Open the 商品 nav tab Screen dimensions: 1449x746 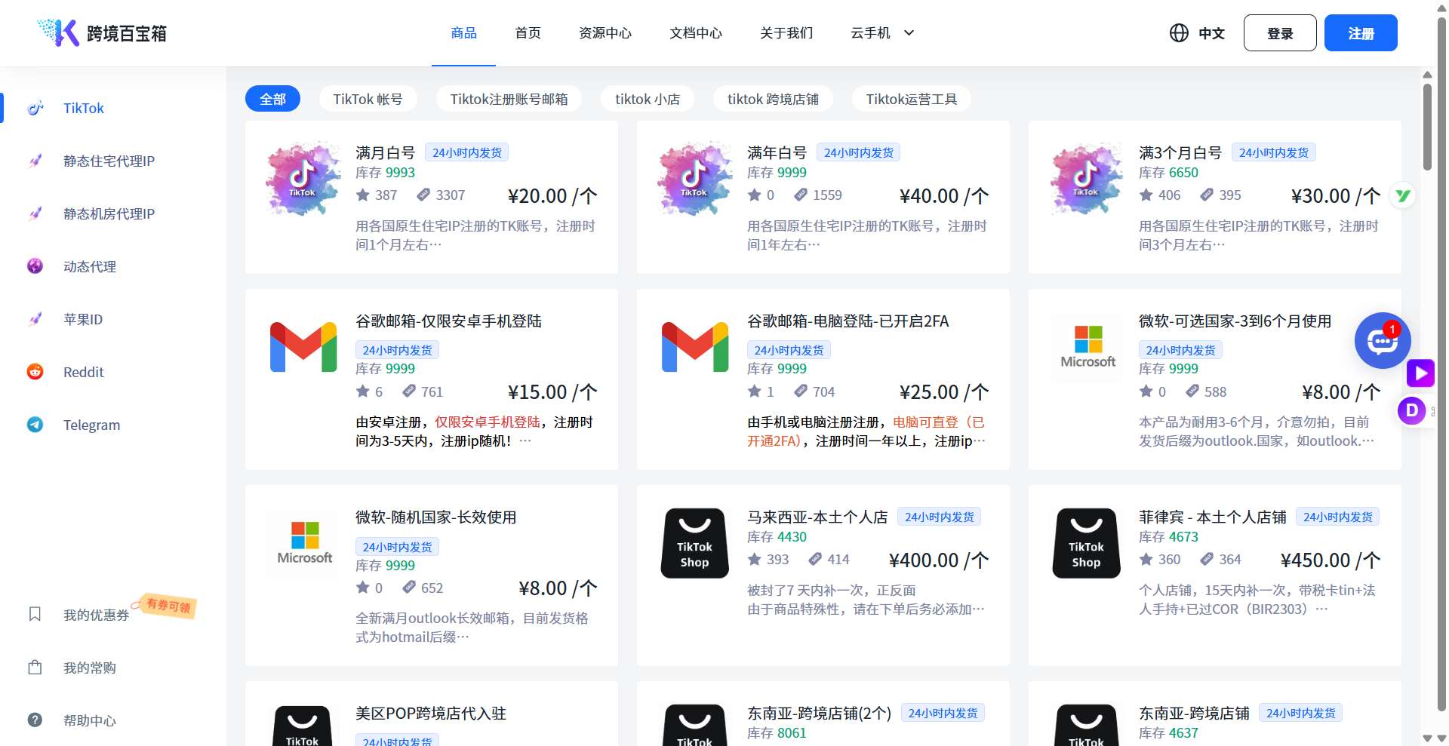pyautogui.click(x=463, y=33)
